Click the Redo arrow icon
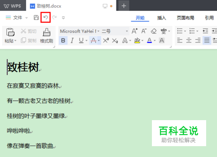The height and width of the screenshot is (157, 217). click(54, 17)
